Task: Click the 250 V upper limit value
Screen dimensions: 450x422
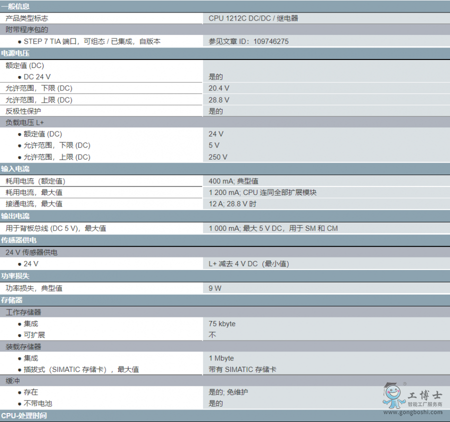Action: coord(218,157)
